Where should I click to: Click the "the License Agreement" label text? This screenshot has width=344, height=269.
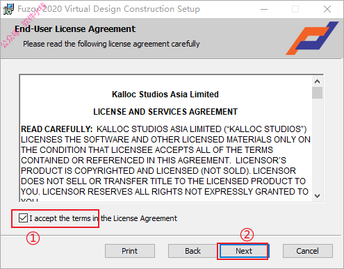coord(139,218)
